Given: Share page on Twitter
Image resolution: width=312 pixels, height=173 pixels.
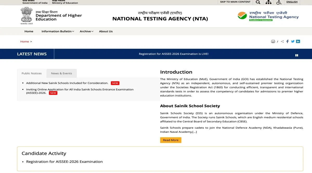Looking at the screenshot, I should click(x=293, y=41).
